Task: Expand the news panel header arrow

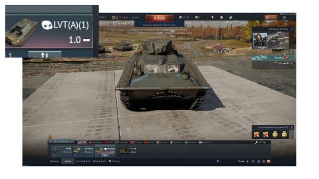Action: [292, 29]
